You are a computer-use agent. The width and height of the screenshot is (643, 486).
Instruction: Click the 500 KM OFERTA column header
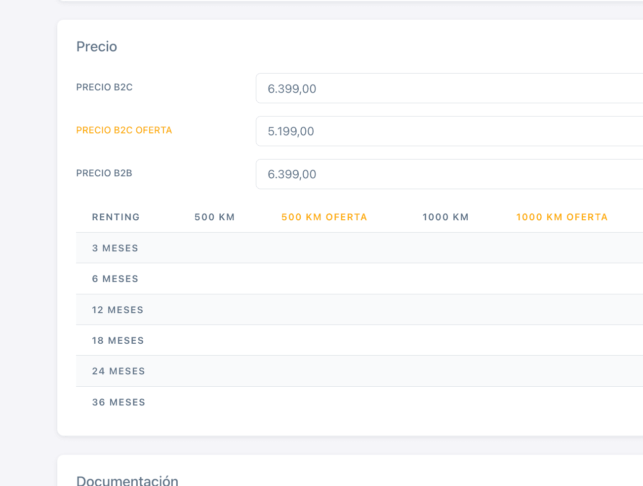[324, 217]
